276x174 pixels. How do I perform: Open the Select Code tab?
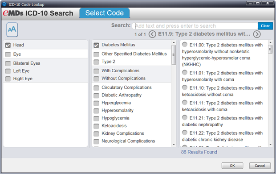(105, 13)
